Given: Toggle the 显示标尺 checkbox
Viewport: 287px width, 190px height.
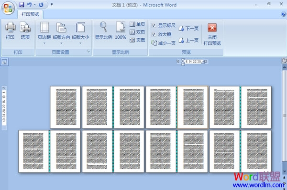Looking at the screenshot, I should [154, 25].
